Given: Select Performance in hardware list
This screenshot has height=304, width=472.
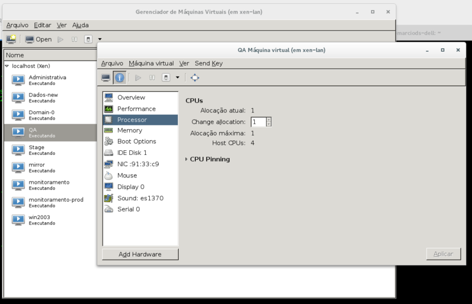Looking at the screenshot, I should (x=140, y=108).
